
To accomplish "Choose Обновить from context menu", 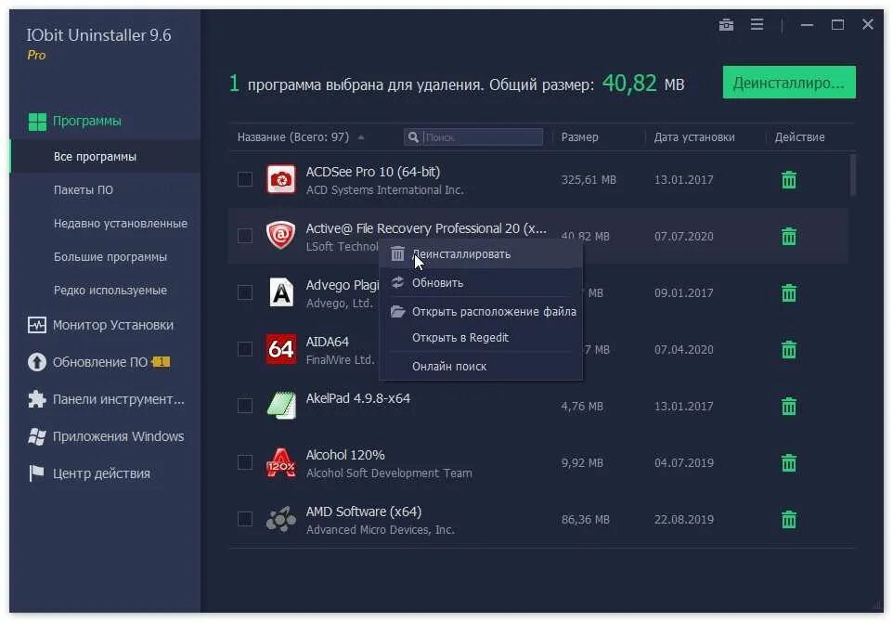I will pyautogui.click(x=481, y=282).
